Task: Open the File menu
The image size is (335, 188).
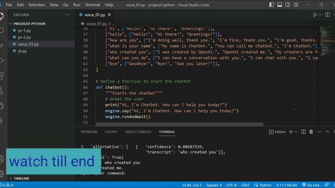Action: [x=9, y=5]
